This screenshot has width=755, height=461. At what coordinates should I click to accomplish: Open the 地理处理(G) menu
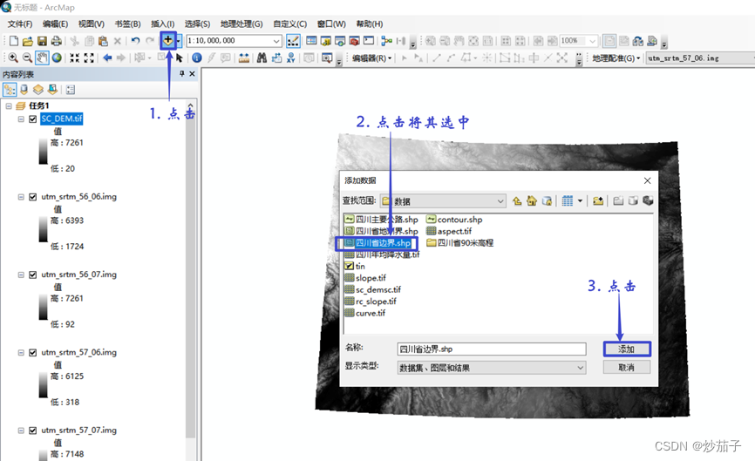coord(241,24)
